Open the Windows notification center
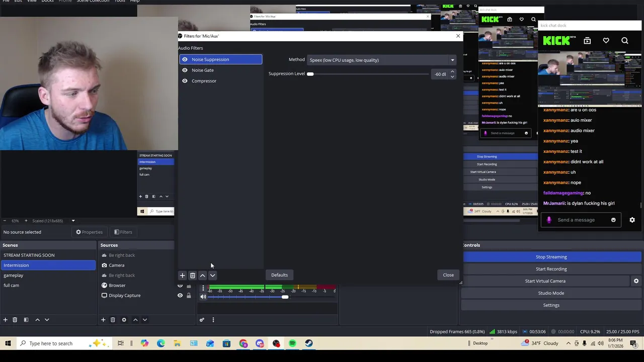 pos(633,343)
